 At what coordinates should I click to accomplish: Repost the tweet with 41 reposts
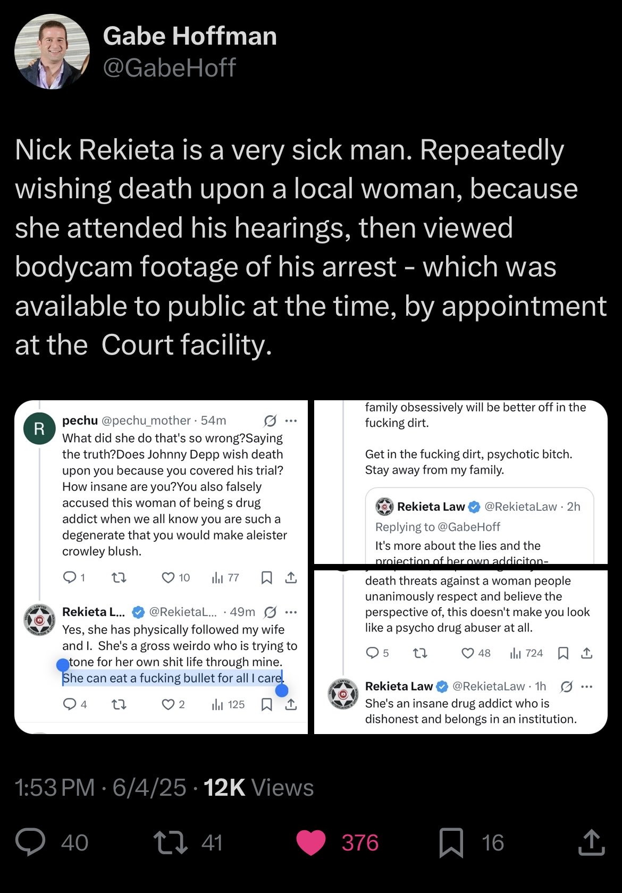pyautogui.click(x=170, y=843)
